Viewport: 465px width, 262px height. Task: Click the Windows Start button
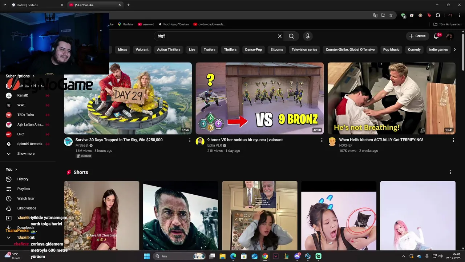click(147, 256)
